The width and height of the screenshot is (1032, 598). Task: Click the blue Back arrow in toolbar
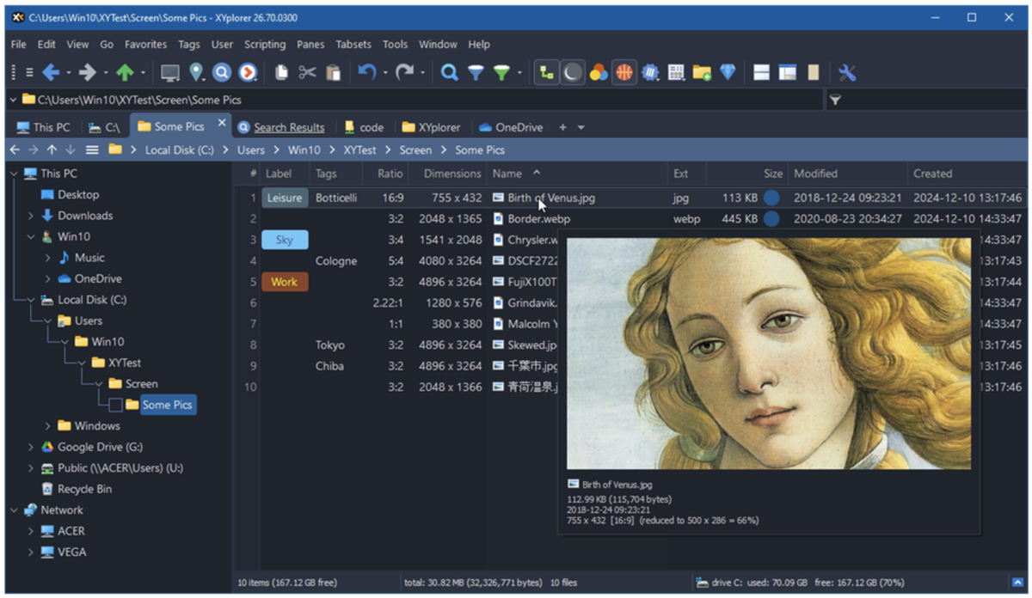[x=50, y=73]
